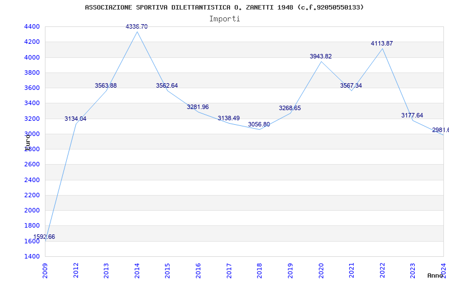The width and height of the screenshot is (449, 281).
Task: Click y-axis value 2000
Action: pos(32,210)
